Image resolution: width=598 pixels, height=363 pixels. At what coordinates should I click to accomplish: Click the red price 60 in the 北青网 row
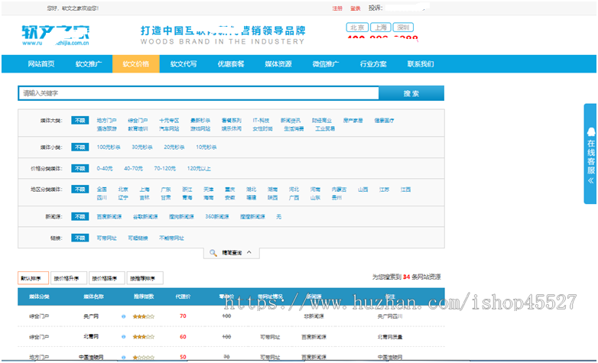tap(183, 337)
